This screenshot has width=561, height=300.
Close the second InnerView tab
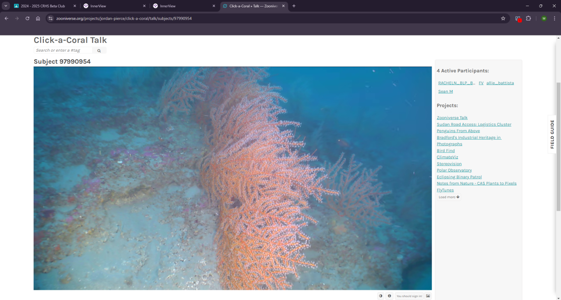point(214,6)
